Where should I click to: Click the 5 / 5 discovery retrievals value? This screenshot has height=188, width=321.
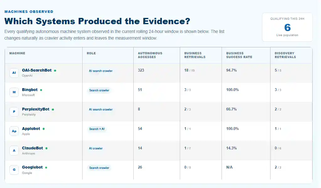(x=278, y=70)
